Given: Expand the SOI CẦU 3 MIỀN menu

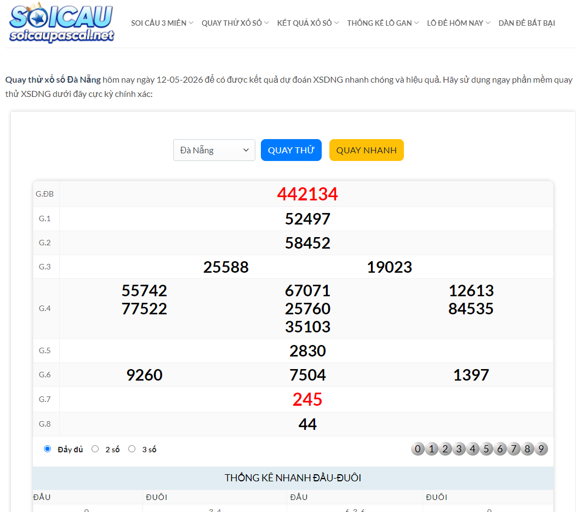Looking at the screenshot, I should tap(162, 23).
